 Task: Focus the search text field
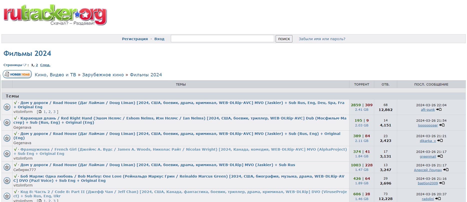coord(222,39)
